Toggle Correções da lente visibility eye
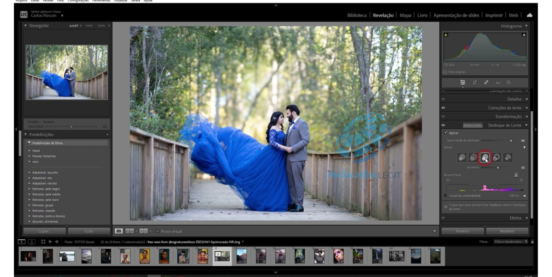Screen dimensions: 552x277 coord(443,108)
